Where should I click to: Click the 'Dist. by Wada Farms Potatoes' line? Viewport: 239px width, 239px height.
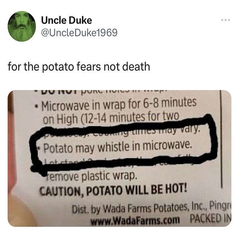(151, 208)
